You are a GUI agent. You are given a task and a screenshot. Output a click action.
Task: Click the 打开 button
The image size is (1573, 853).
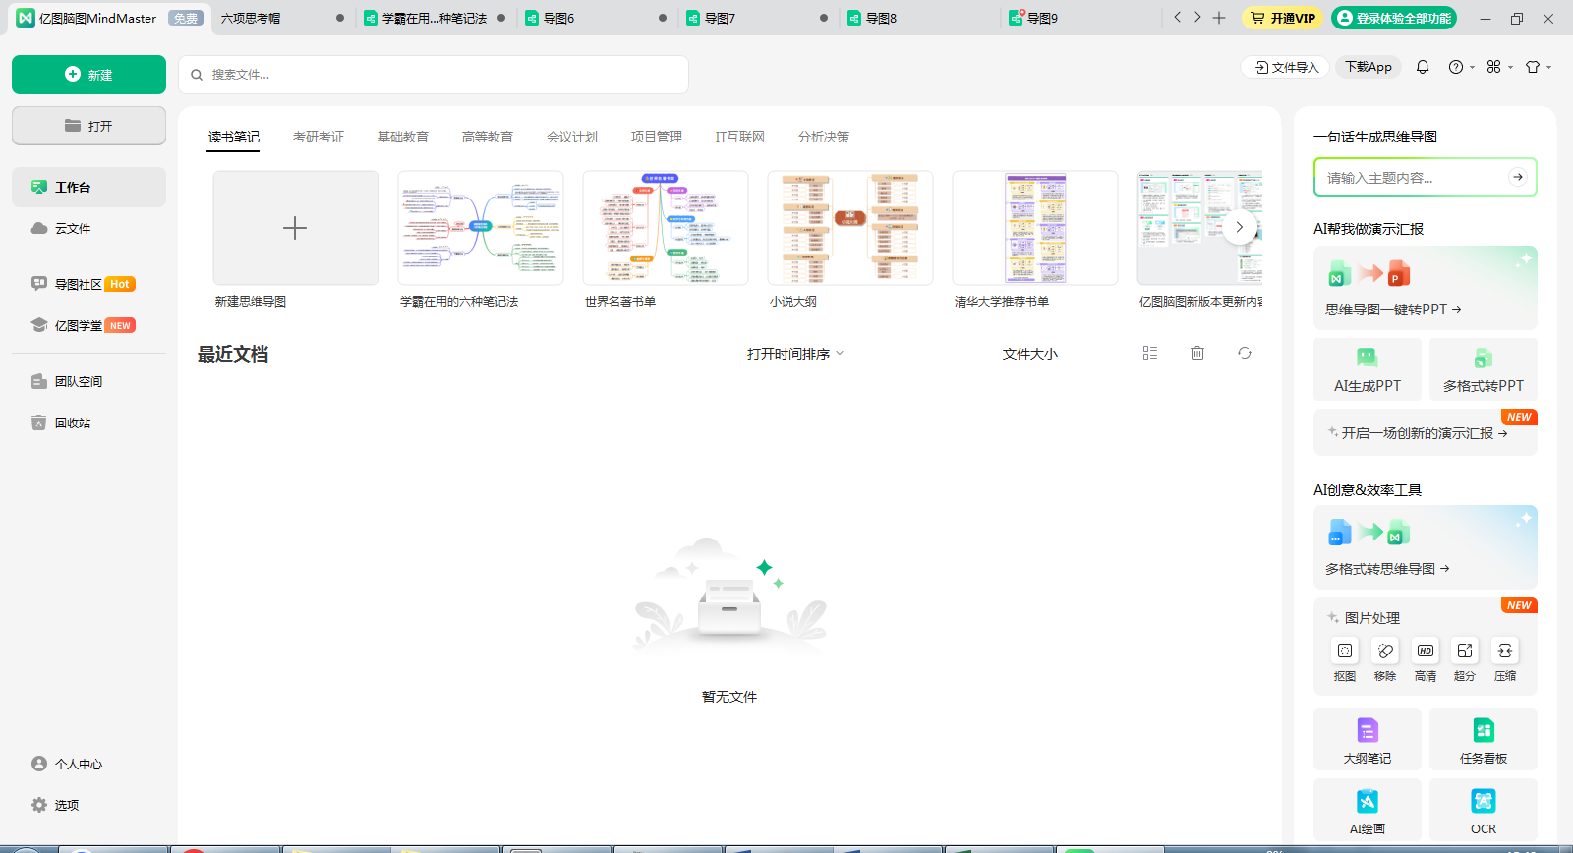click(88, 126)
